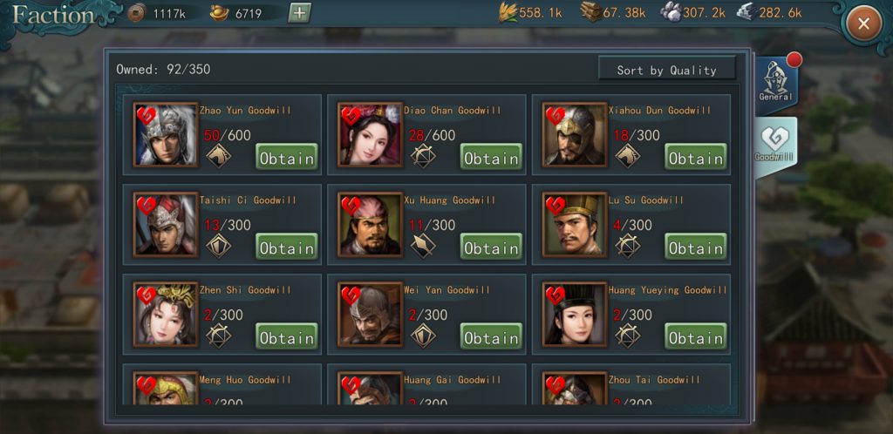Open the Sort by Quality dropdown
This screenshot has height=434, width=893.
[x=666, y=70]
